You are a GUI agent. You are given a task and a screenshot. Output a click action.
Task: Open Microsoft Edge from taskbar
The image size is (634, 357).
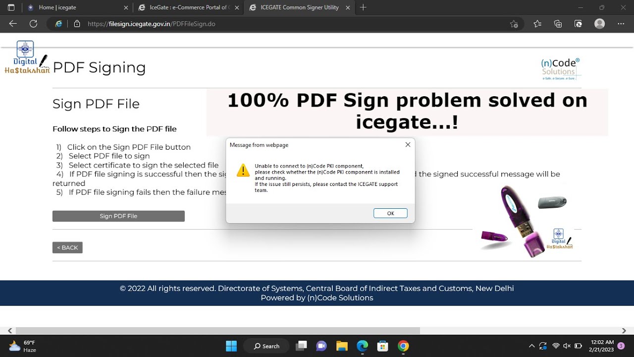click(x=363, y=346)
